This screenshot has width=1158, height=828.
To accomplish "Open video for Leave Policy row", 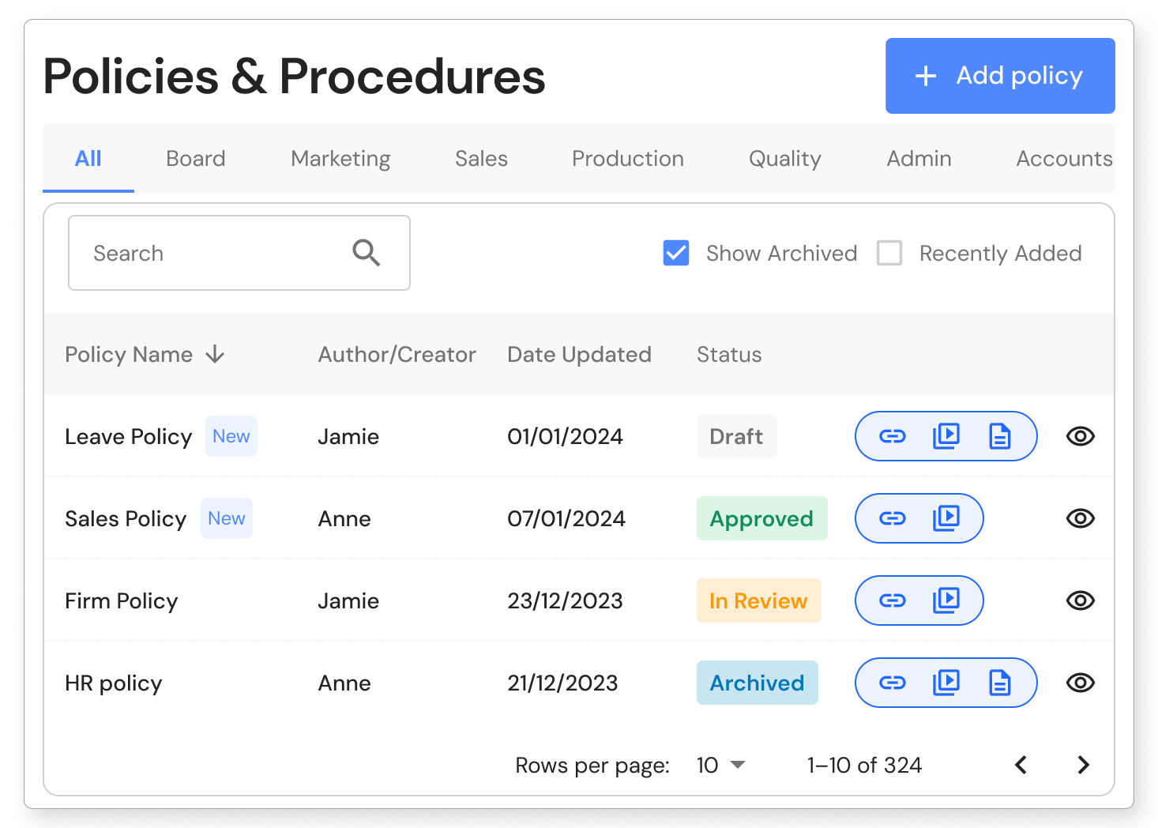I will click(946, 436).
